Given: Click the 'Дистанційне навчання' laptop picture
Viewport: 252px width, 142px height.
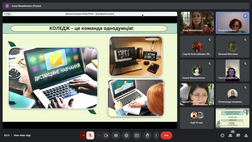Looking at the screenshot, I should pos(53,78).
